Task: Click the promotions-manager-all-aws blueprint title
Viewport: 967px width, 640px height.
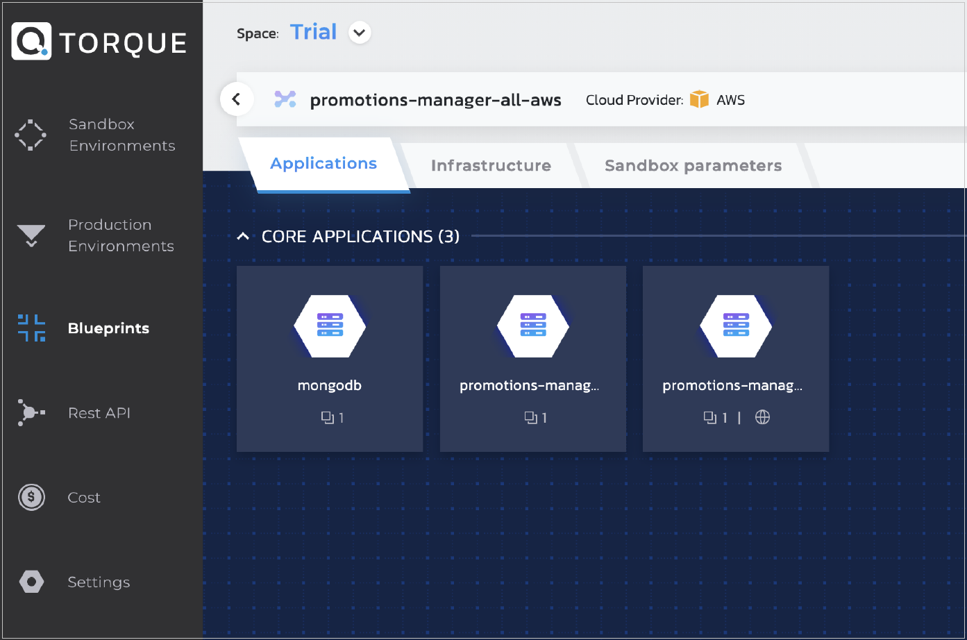Action: pyautogui.click(x=435, y=100)
